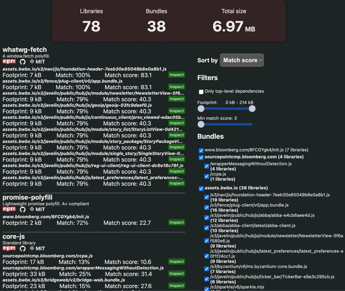Open GitHub repo of promise-polyfill
345x291 pixels.
[x=23, y=210]
